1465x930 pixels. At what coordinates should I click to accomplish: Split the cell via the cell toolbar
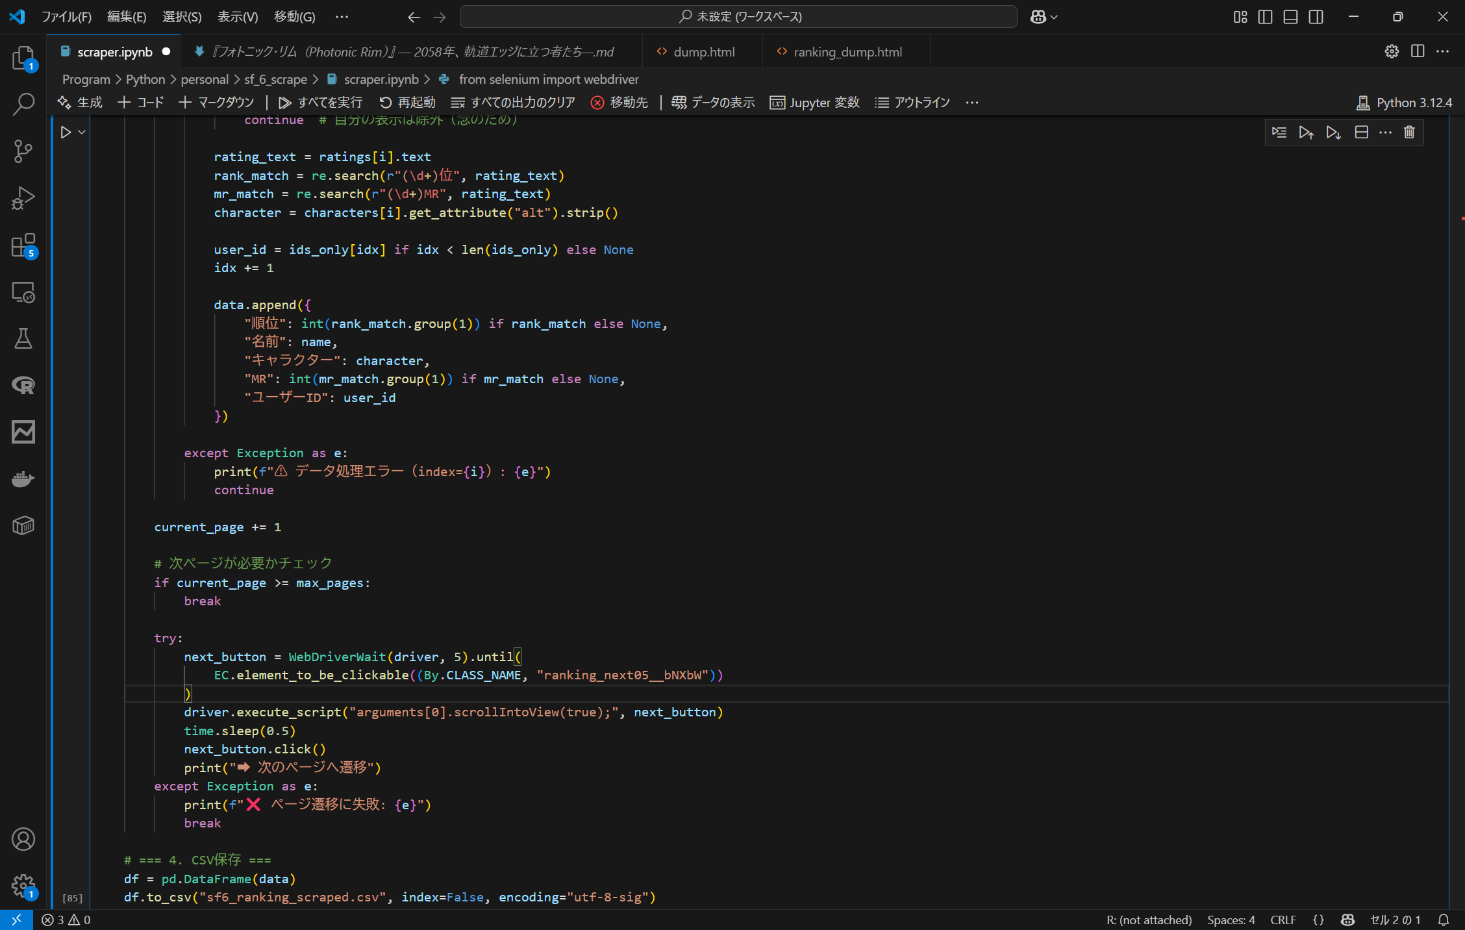[1361, 132]
